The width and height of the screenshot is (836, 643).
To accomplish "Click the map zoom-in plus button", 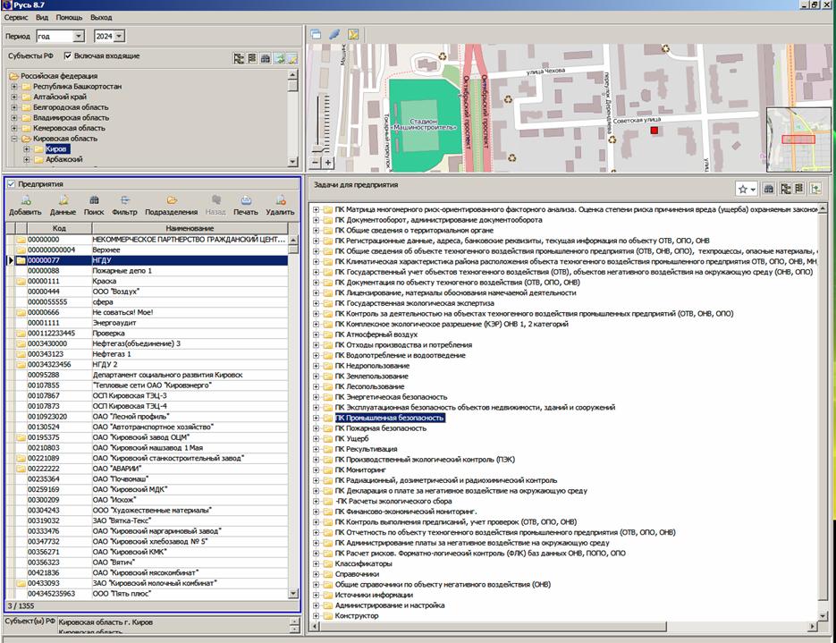I will 328,163.
